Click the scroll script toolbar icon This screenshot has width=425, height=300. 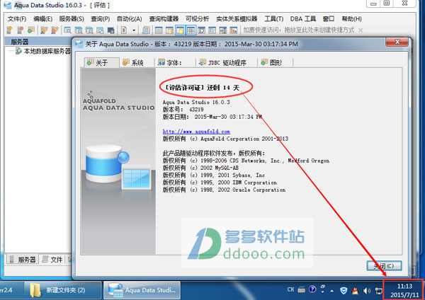146,30
